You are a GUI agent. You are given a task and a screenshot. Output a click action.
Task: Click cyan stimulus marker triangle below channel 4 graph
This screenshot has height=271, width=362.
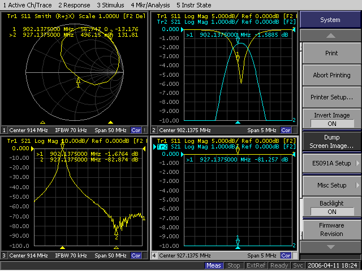tap(238, 247)
